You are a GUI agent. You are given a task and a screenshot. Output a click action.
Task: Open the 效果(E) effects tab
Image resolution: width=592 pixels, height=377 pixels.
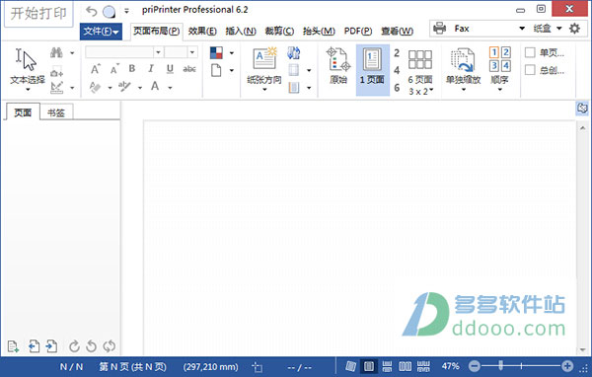[x=202, y=31]
